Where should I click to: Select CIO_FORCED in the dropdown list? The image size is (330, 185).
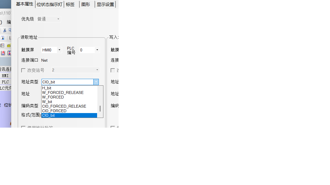[54, 111]
